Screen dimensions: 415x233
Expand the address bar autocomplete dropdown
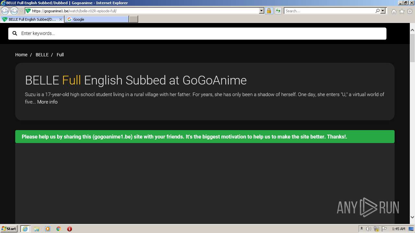pyautogui.click(x=262, y=11)
